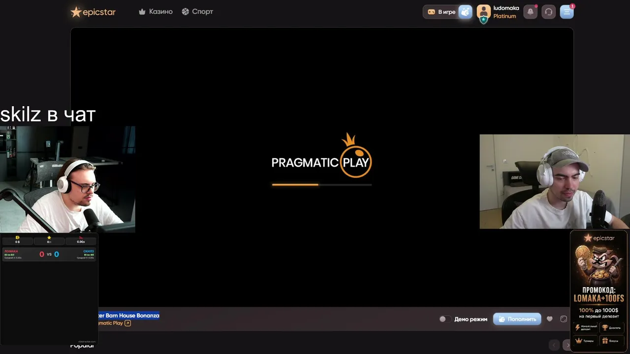Viewport: 630px width, 354px height.
Task: Open the blue wallet deposit icon in header
Action: (465, 12)
